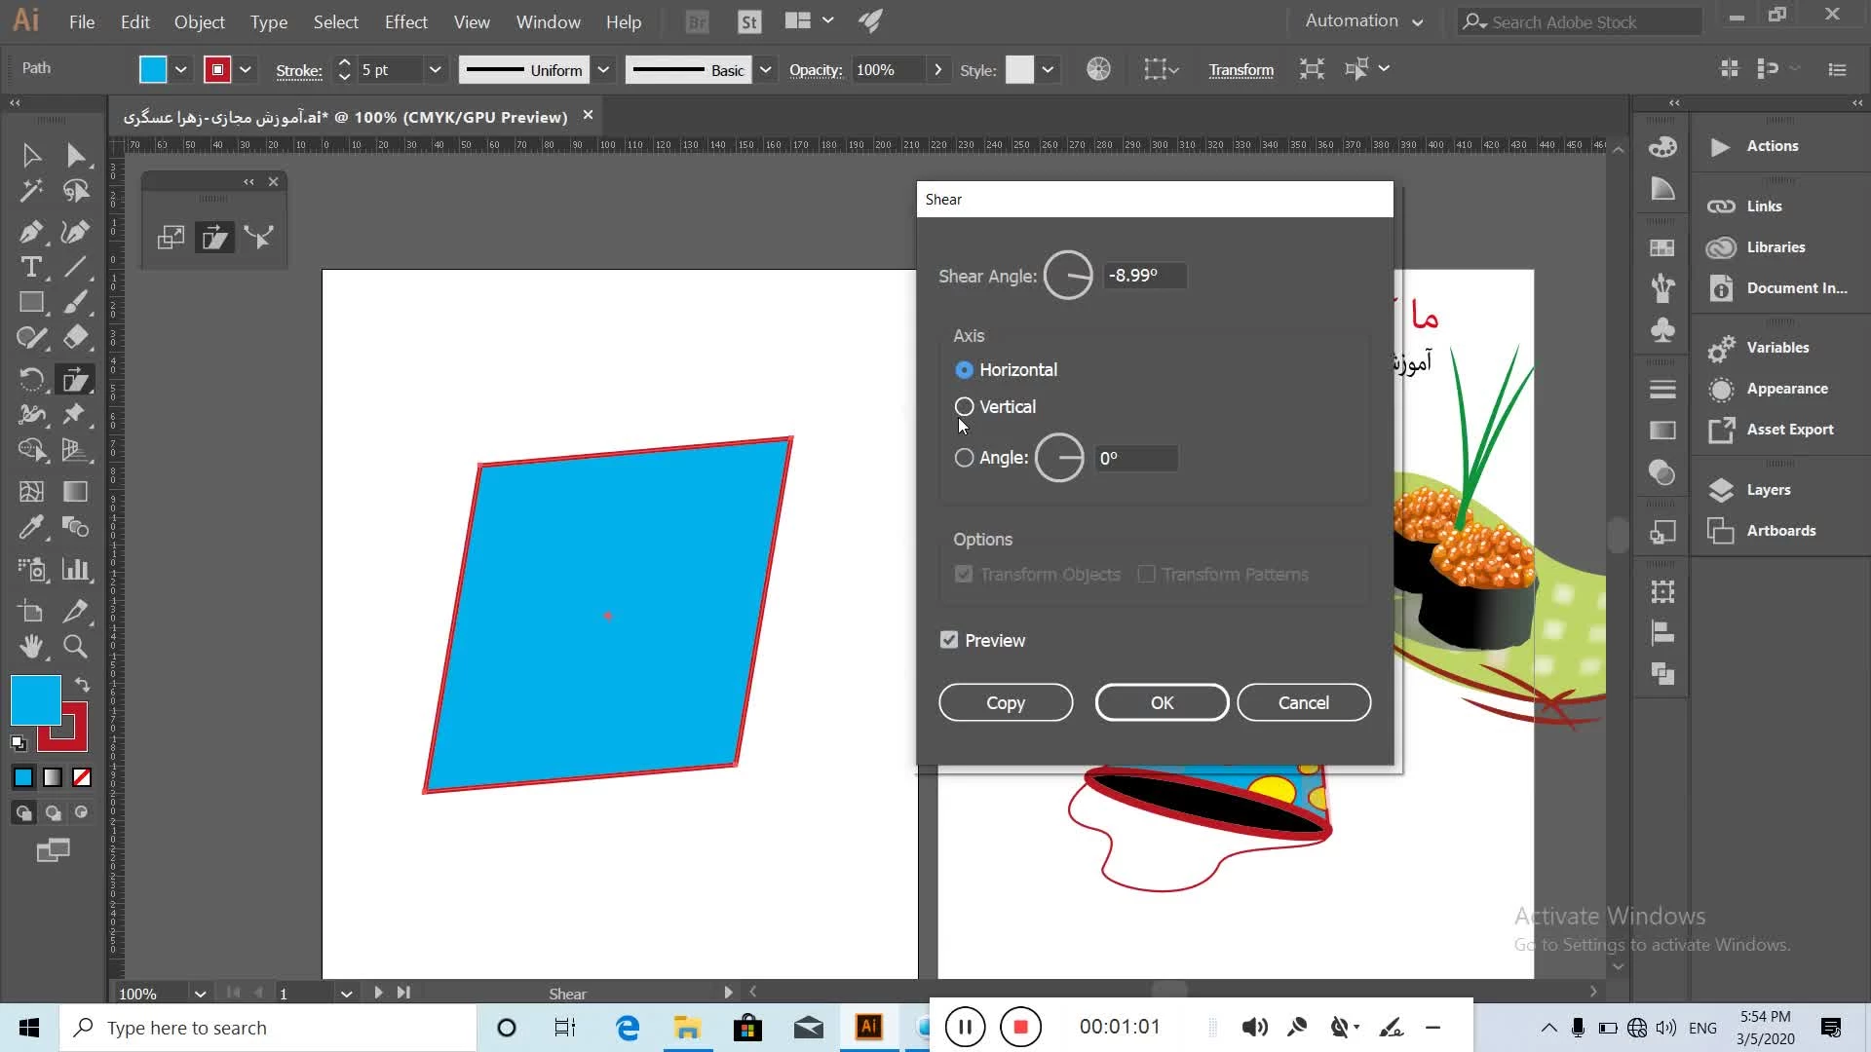Expand the Opacity value flyout
The image size is (1871, 1052).
tap(937, 69)
